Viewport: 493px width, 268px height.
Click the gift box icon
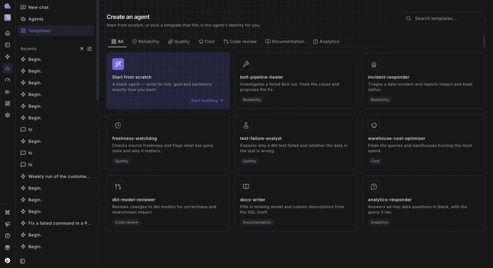click(x=7, y=248)
